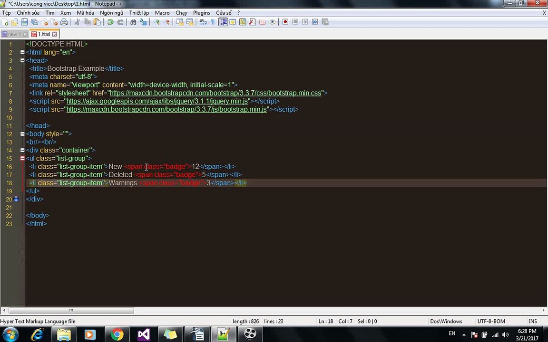548x342 pixels.
Task: Open the Replace dialog icon
Action: (x=143, y=22)
